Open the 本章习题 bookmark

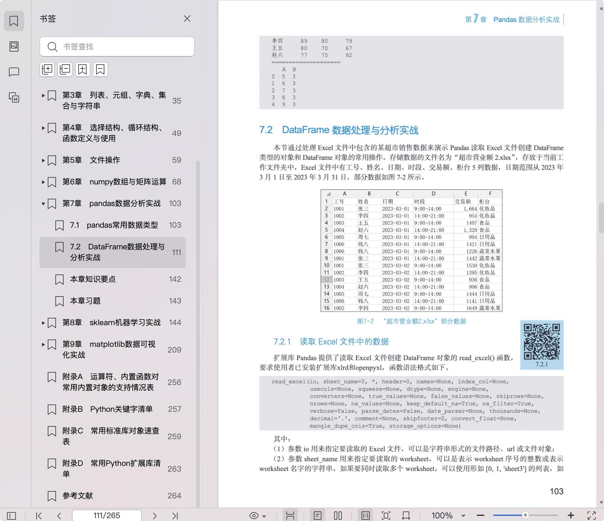[x=113, y=301]
